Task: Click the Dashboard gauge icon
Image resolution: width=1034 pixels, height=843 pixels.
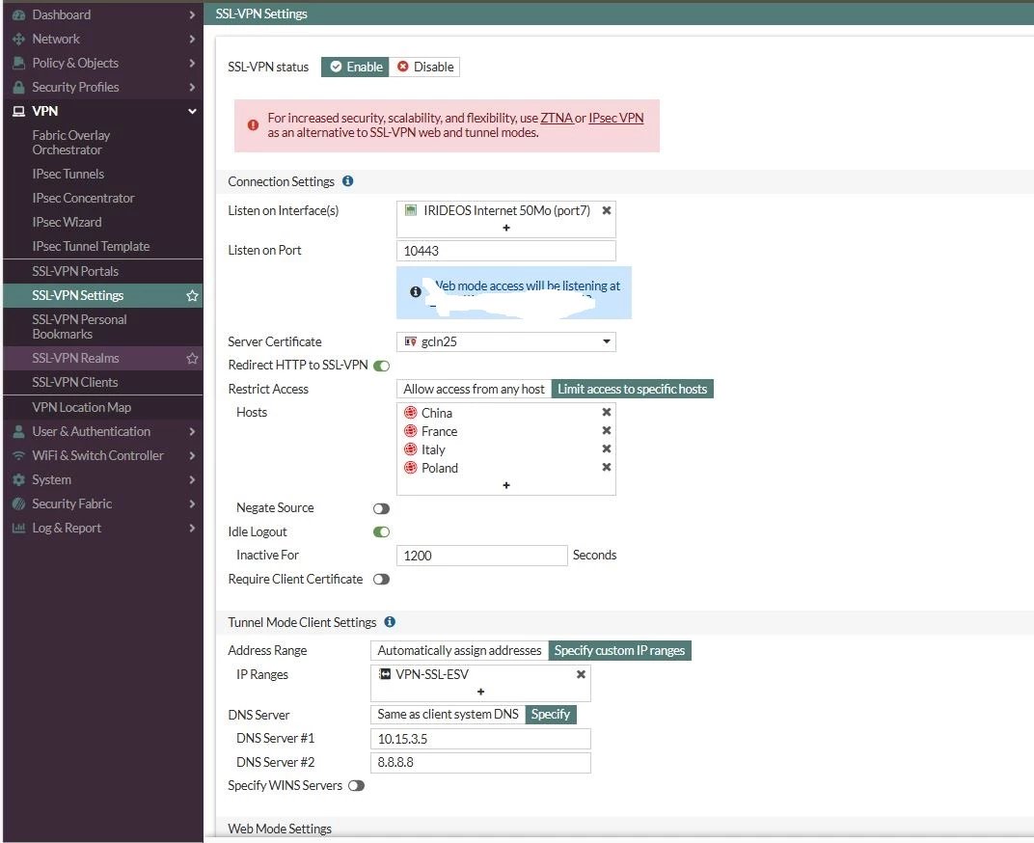Action: (x=18, y=14)
